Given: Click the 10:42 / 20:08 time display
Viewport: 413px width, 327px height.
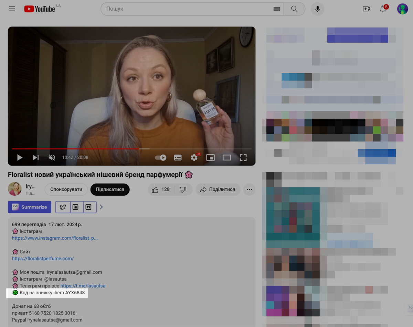Looking at the screenshot, I should click(x=75, y=157).
